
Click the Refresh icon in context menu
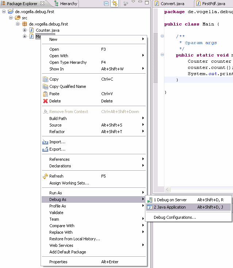tap(45, 176)
